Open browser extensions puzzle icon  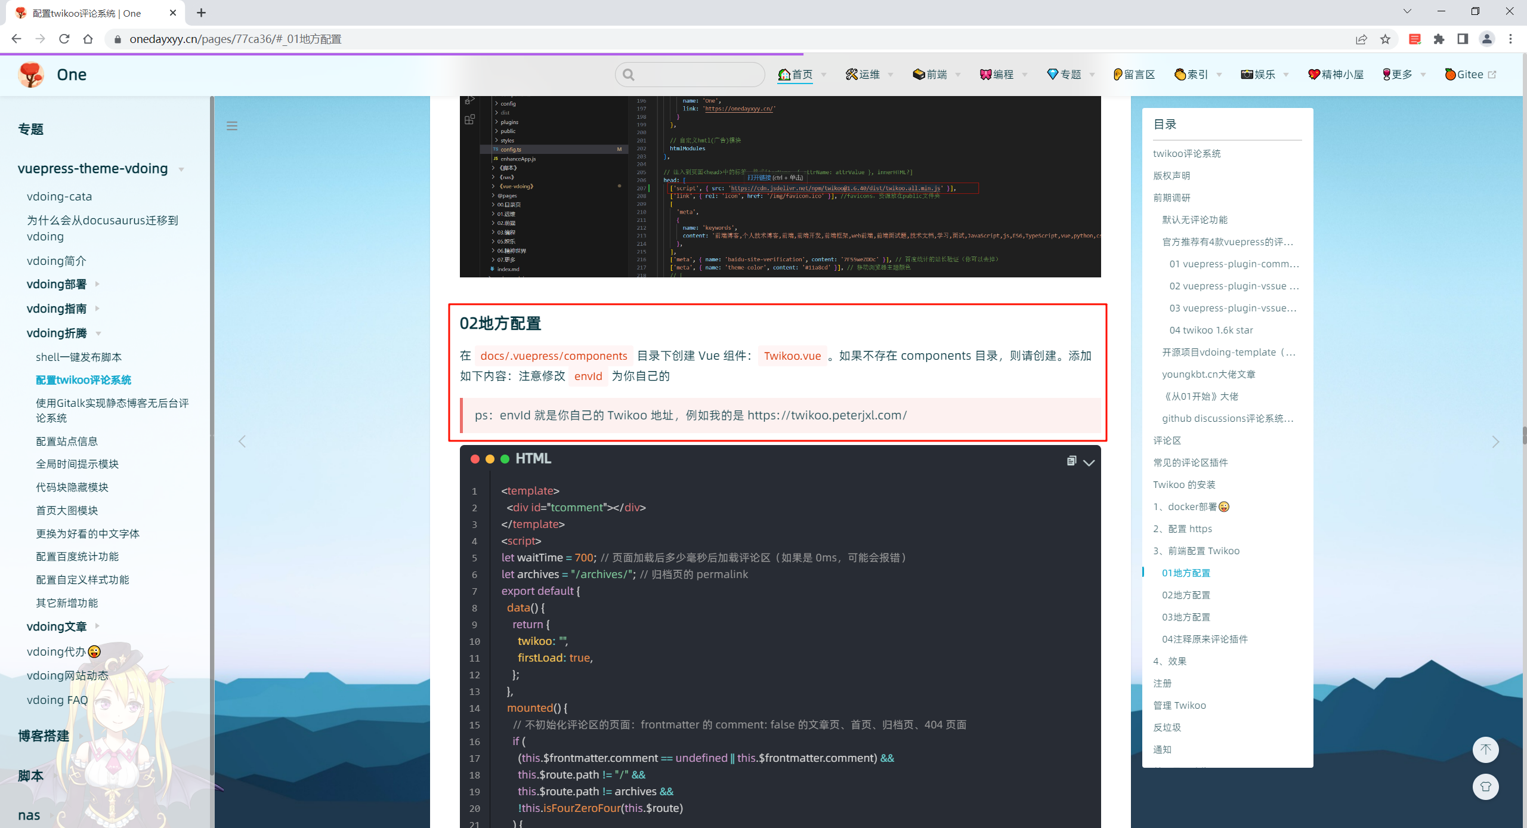point(1439,39)
